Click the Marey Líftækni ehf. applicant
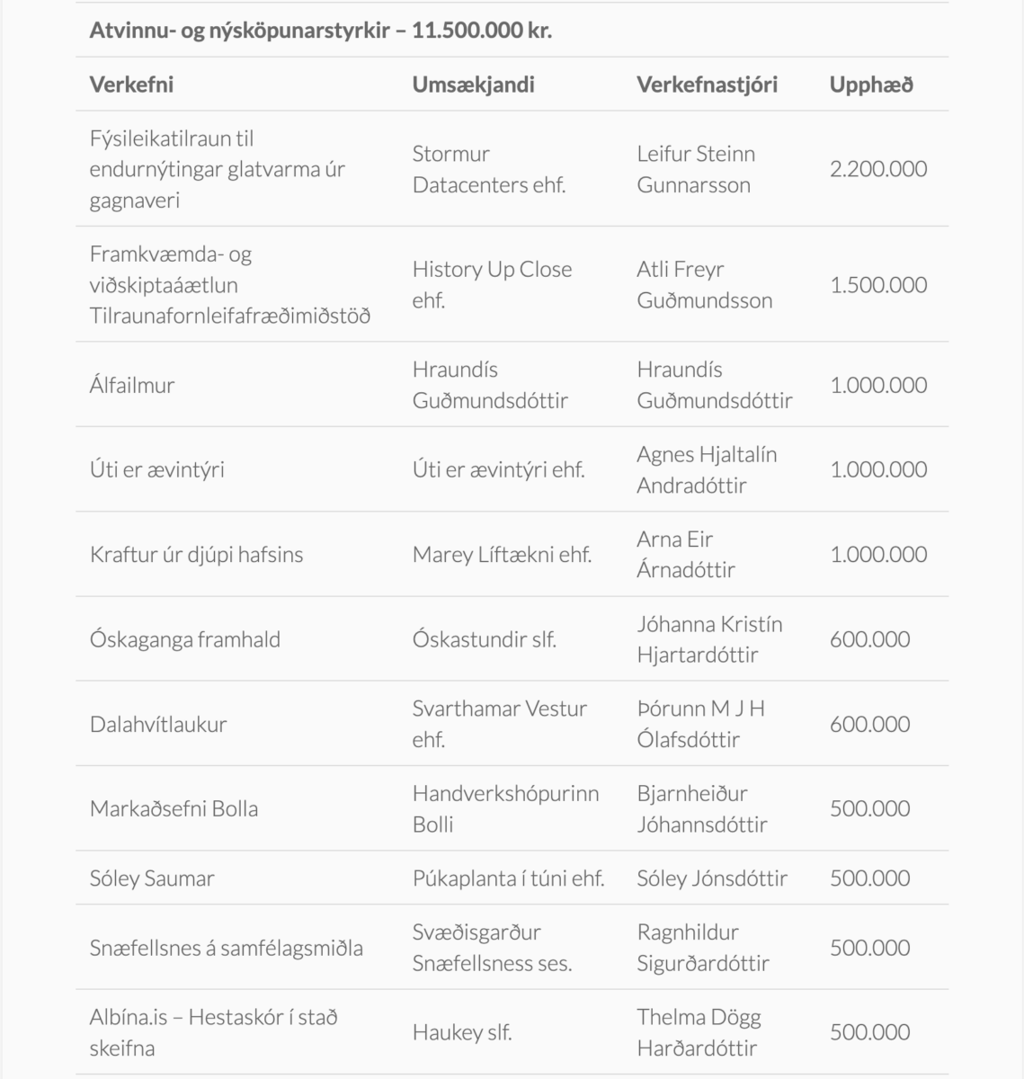The height and width of the screenshot is (1079, 1024). [x=502, y=555]
